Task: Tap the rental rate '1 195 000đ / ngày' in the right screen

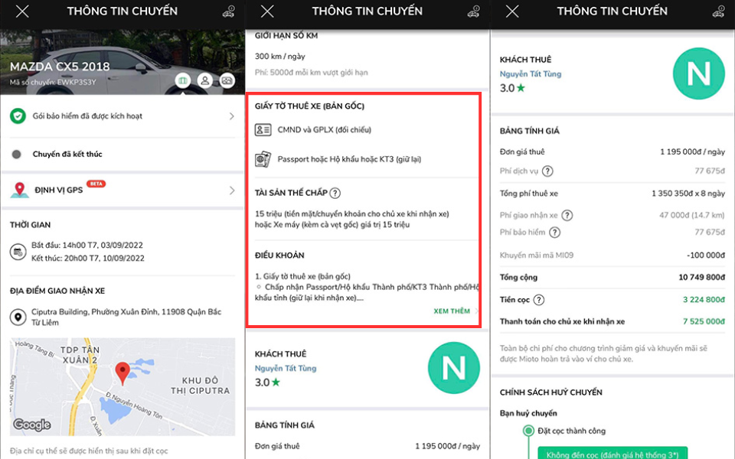Action: click(692, 151)
